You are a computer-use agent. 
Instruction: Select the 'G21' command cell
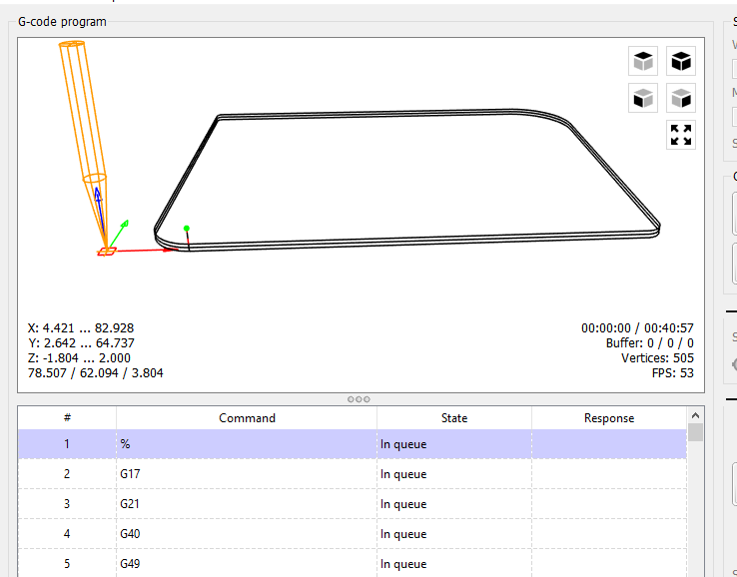pyautogui.click(x=247, y=504)
